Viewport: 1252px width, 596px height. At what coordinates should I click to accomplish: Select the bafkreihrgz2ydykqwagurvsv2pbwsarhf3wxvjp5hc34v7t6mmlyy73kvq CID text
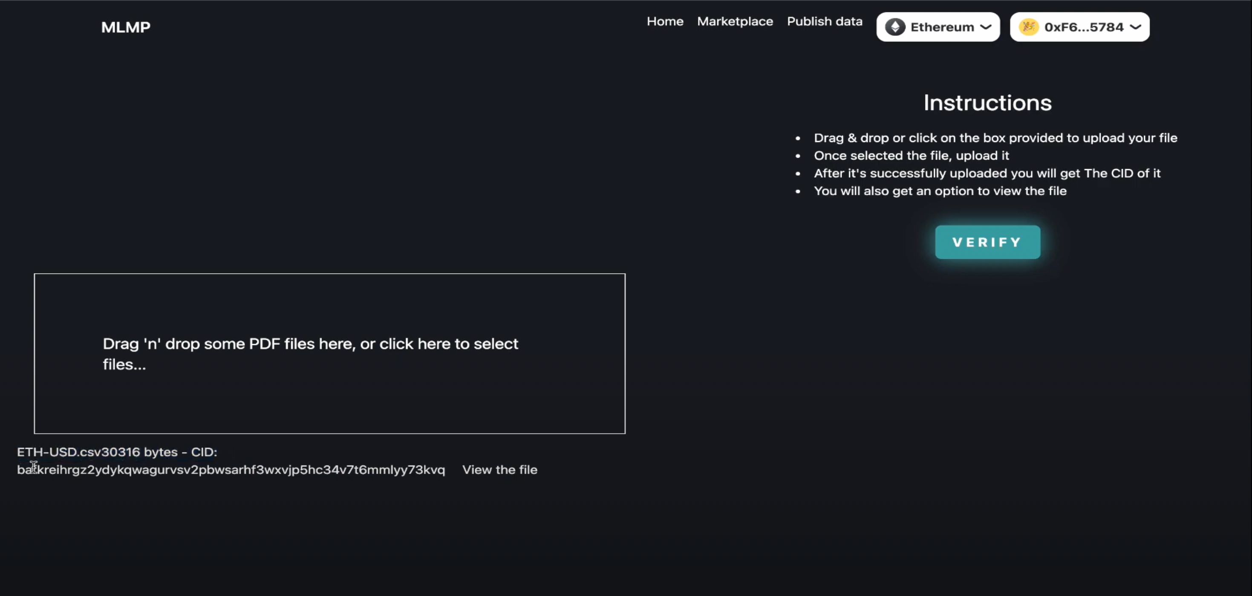[231, 470]
